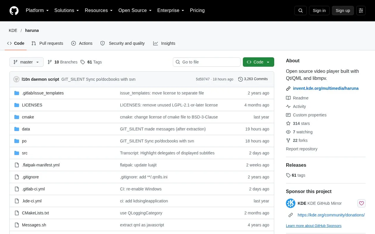Switch to the Actions tab

click(x=82, y=43)
